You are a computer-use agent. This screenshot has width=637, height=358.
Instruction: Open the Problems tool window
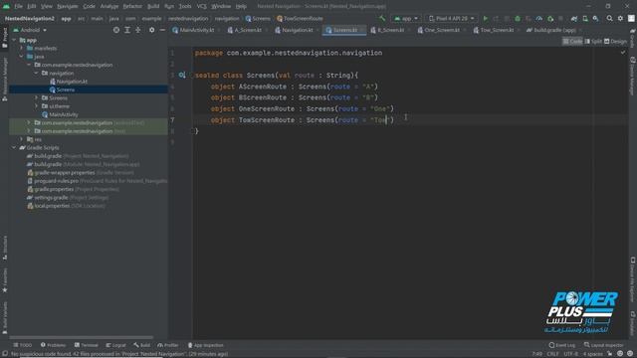[x=53, y=345]
